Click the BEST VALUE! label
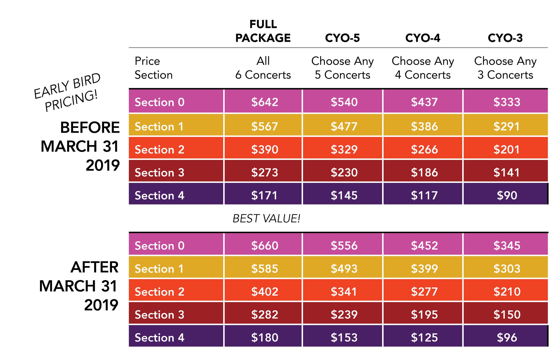 click(x=266, y=219)
